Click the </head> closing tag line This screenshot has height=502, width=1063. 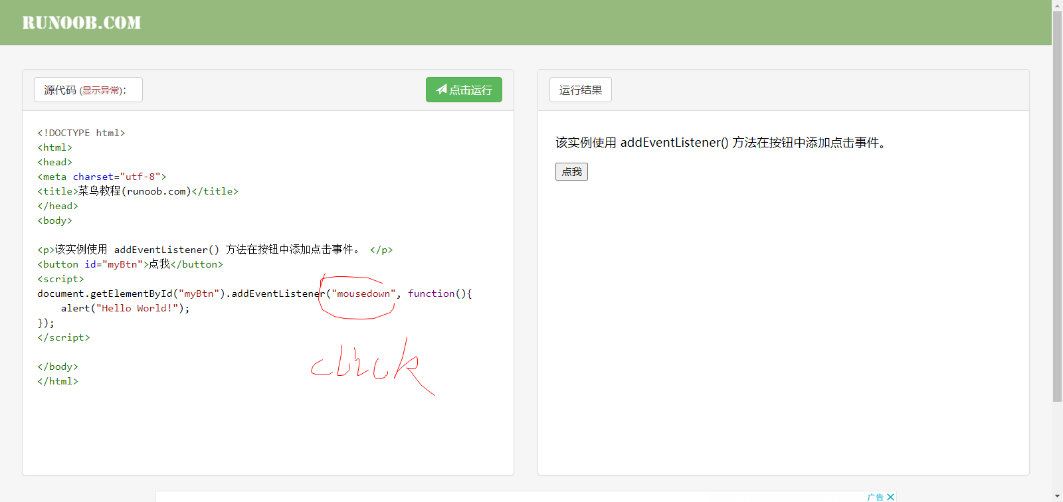58,206
